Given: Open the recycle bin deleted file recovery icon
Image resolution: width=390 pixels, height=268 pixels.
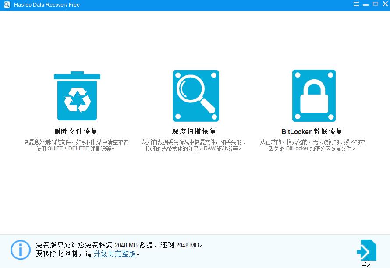Looking at the screenshot, I should [x=77, y=96].
